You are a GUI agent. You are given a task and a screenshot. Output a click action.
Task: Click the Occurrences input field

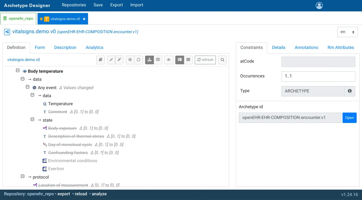318,76
